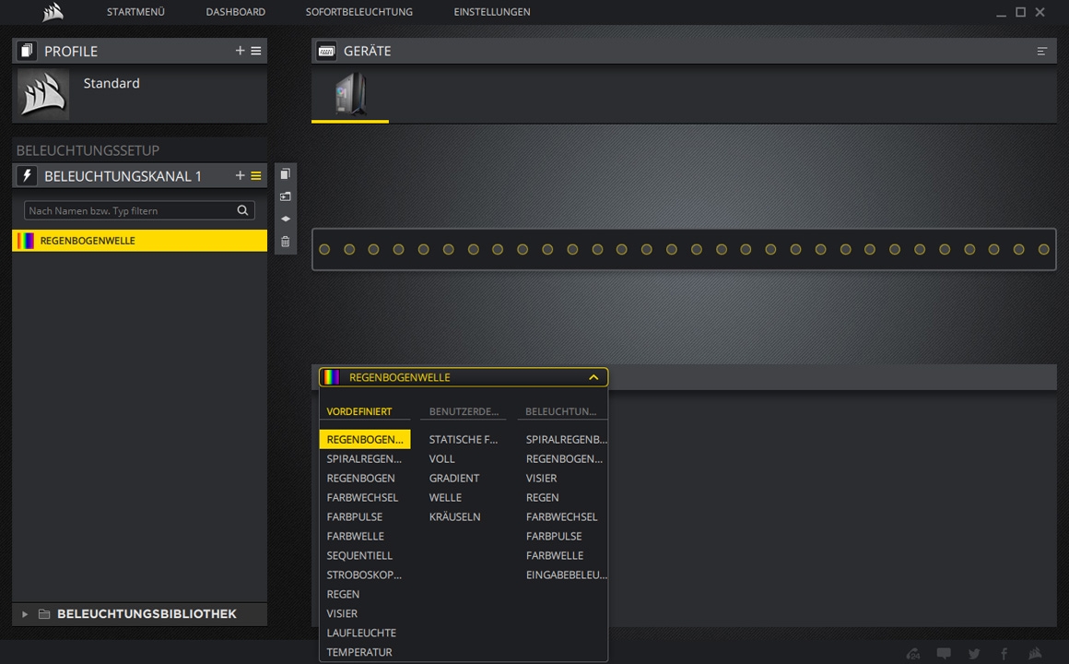The height and width of the screenshot is (664, 1069).
Task: Click the Beleuchtungskanal 1 lightning icon
Action: [x=27, y=175]
